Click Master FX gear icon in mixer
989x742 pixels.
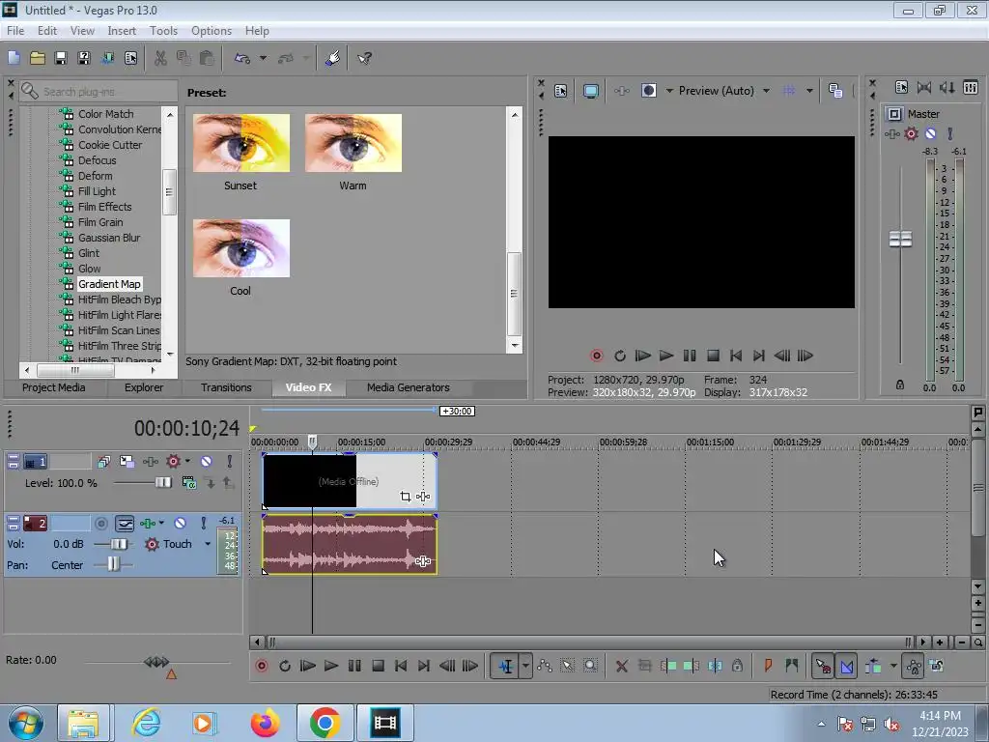click(x=912, y=133)
